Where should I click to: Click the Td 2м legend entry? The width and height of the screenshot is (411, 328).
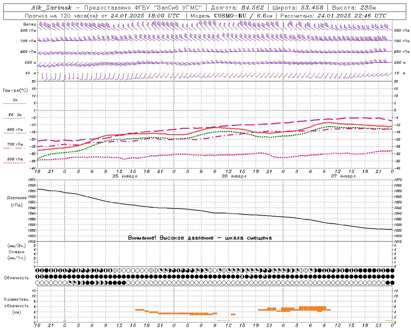pos(15,115)
